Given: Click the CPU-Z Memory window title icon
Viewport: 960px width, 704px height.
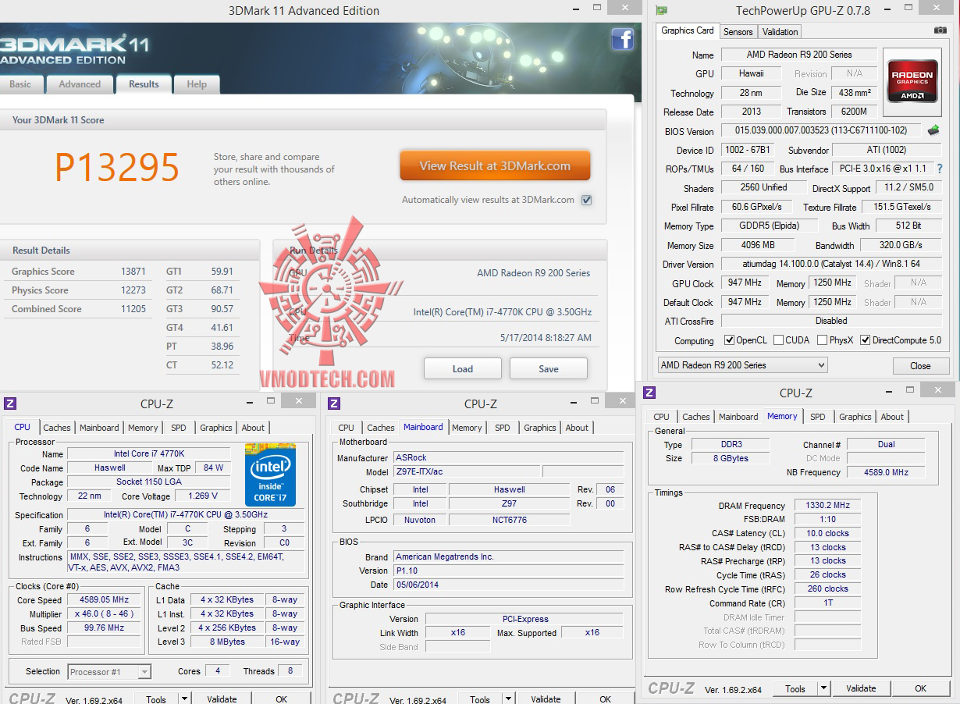Looking at the screenshot, I should [649, 393].
